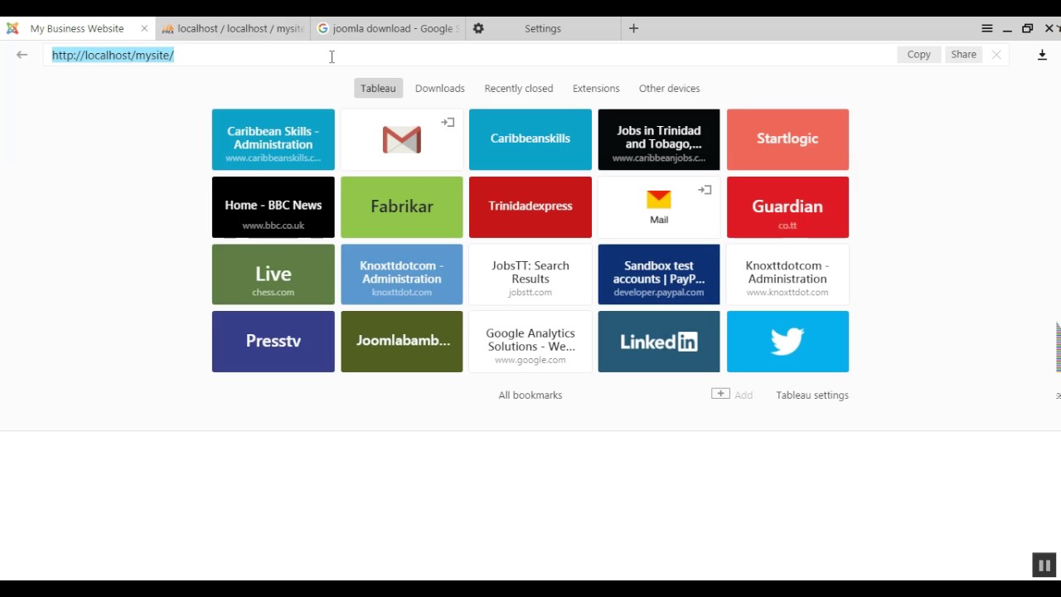Click the gear icon on Settings tab
Viewport: 1061px width, 597px height.
(478, 28)
